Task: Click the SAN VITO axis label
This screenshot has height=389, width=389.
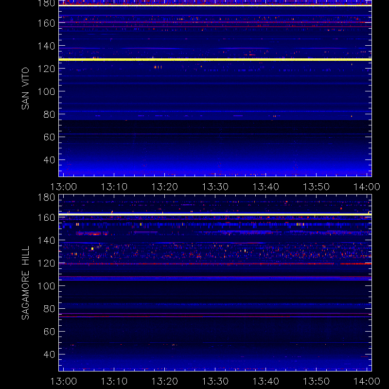Action: click(25, 88)
